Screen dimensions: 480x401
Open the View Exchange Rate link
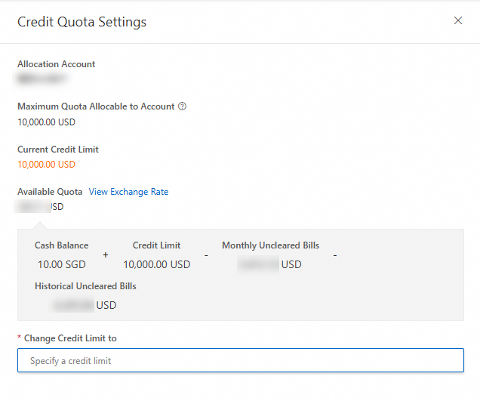(x=128, y=192)
